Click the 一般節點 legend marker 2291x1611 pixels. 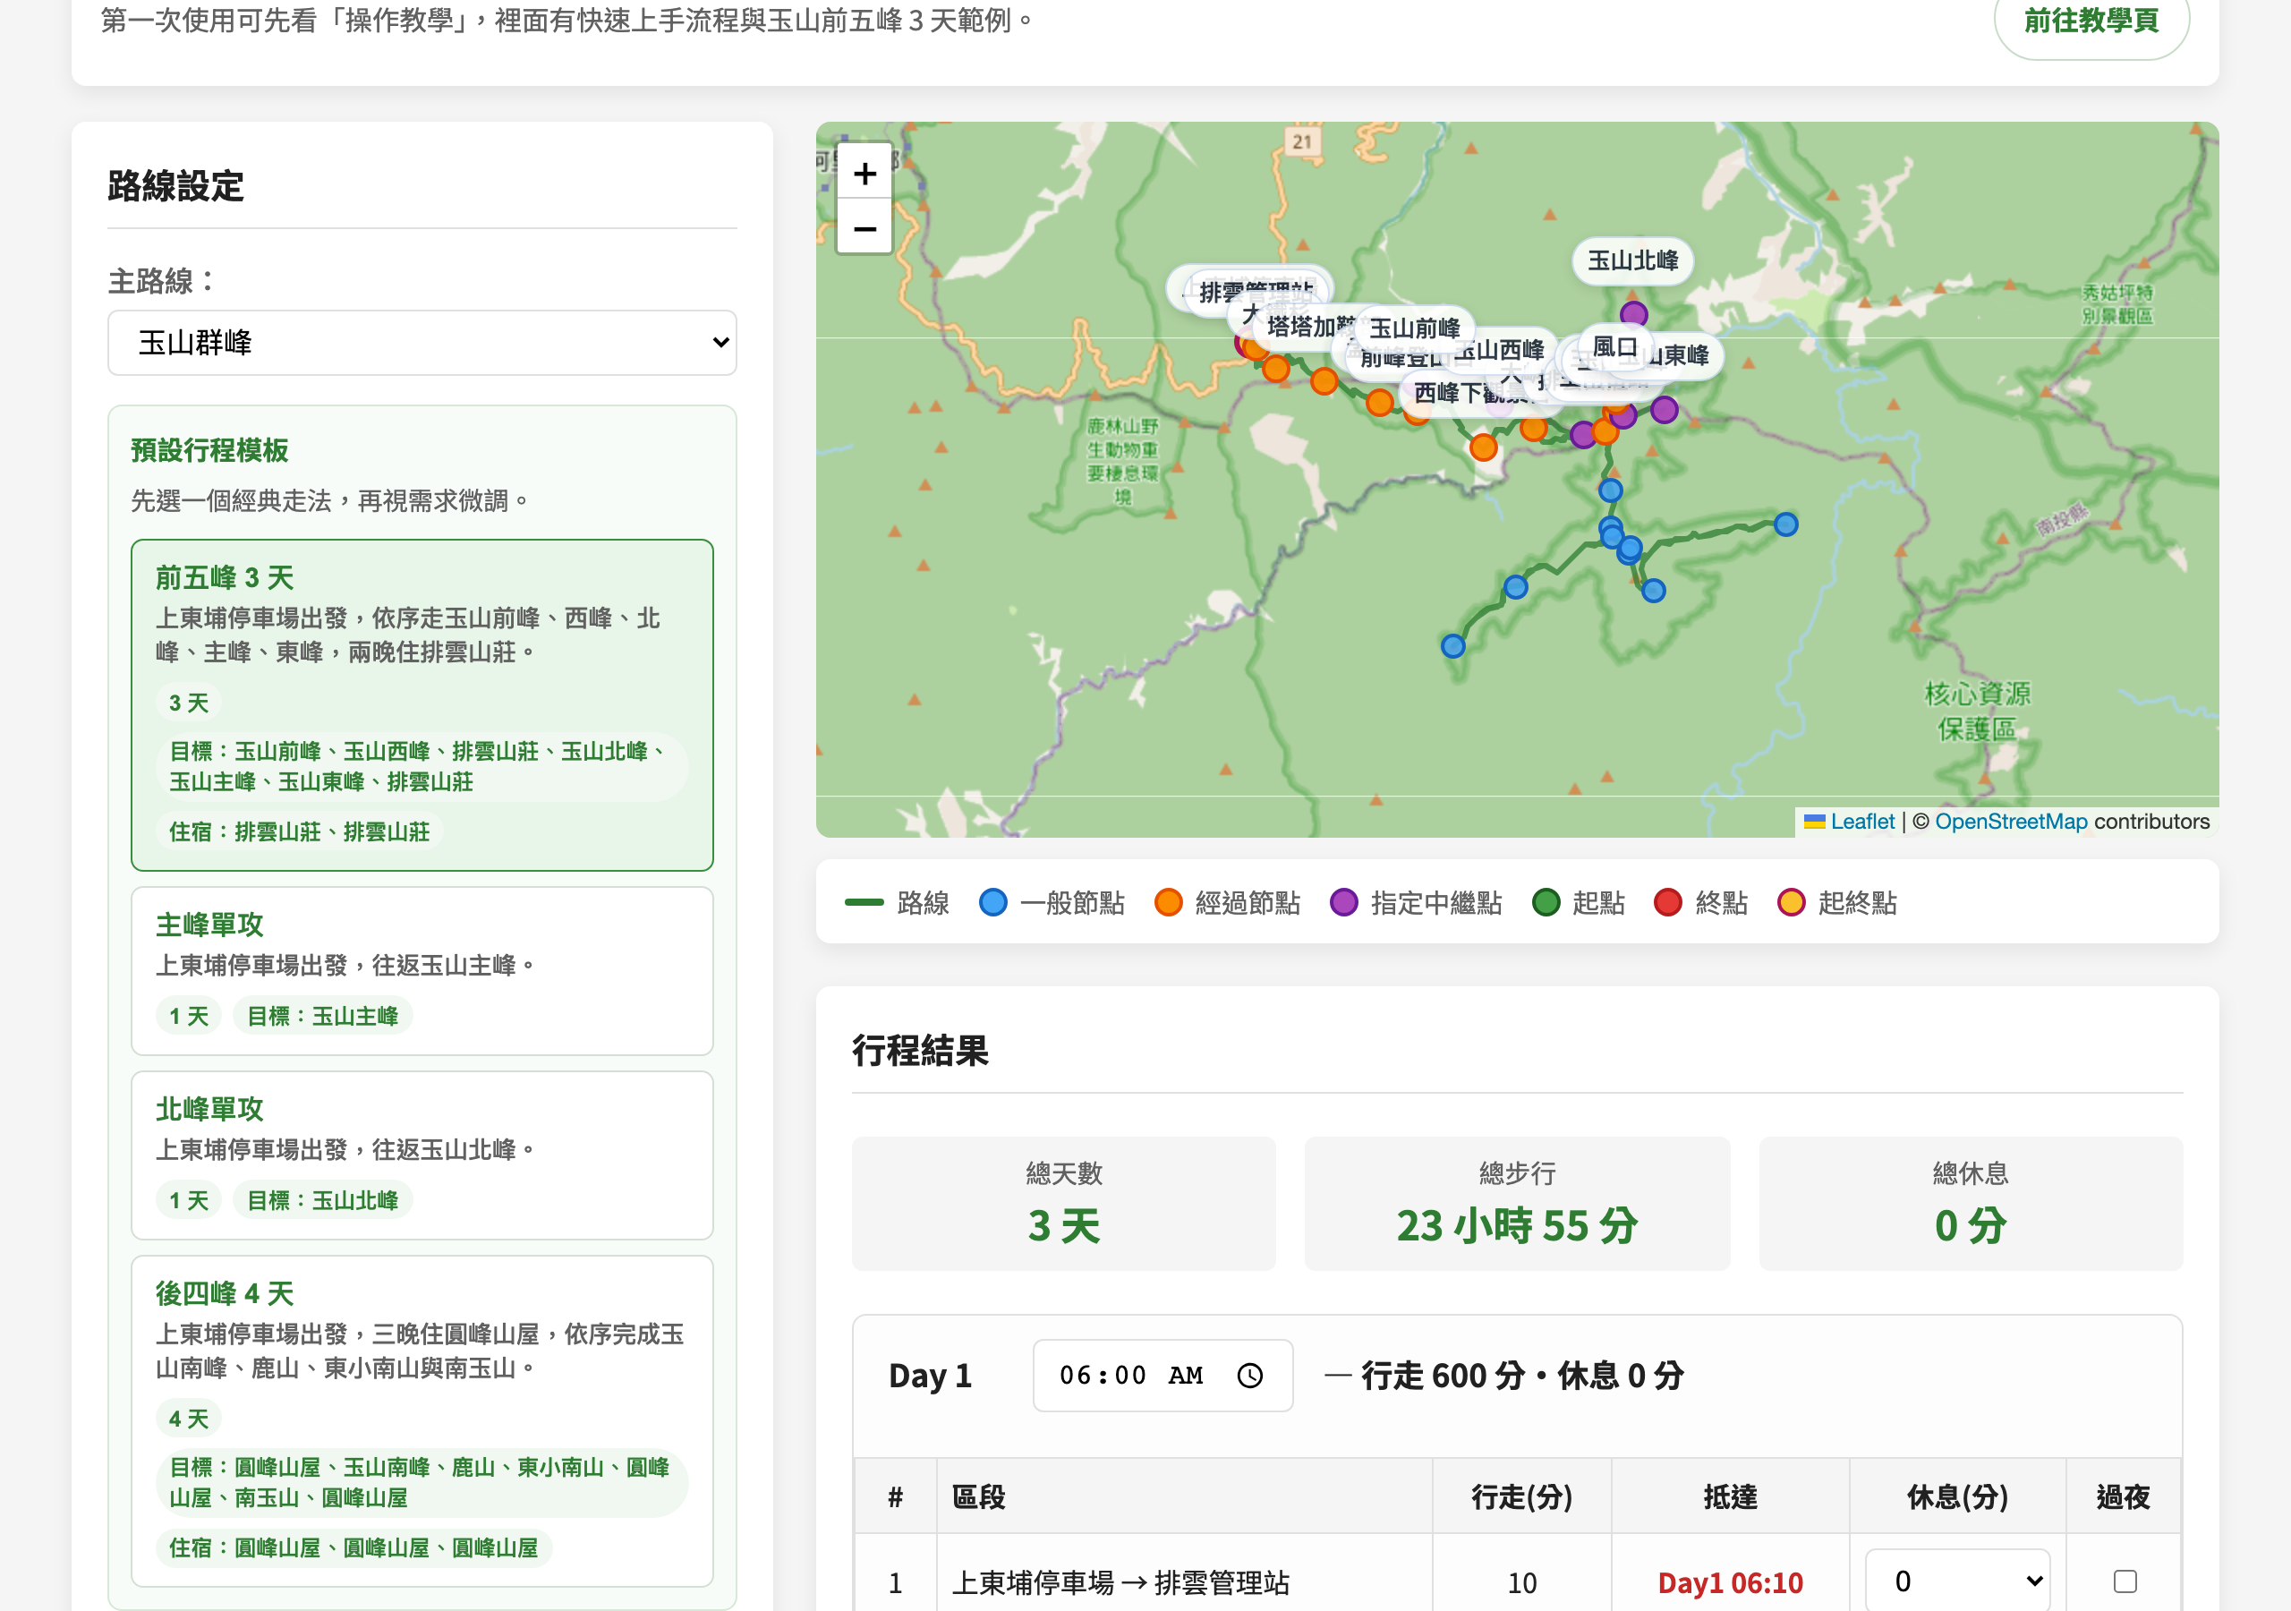(994, 902)
